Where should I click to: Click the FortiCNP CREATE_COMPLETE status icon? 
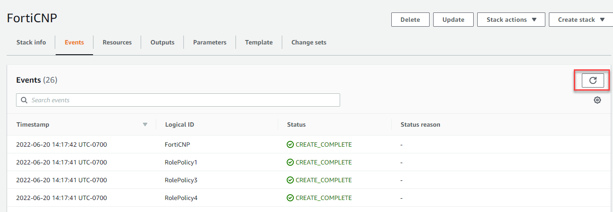290,144
